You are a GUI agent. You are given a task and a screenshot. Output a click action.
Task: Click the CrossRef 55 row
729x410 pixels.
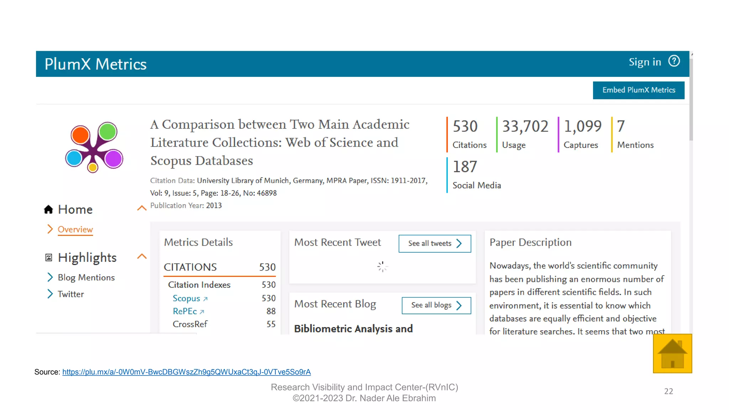coord(224,324)
